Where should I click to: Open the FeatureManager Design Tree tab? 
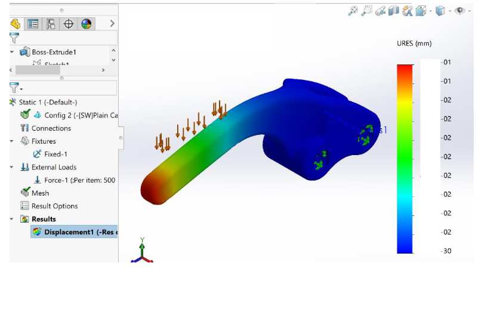[15, 24]
